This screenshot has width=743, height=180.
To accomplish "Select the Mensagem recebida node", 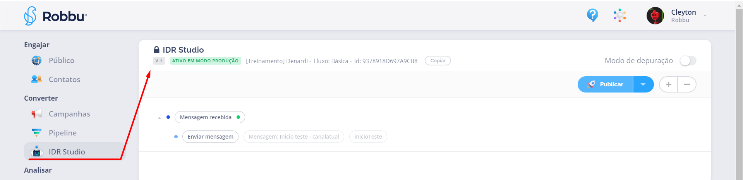I will (206, 117).
